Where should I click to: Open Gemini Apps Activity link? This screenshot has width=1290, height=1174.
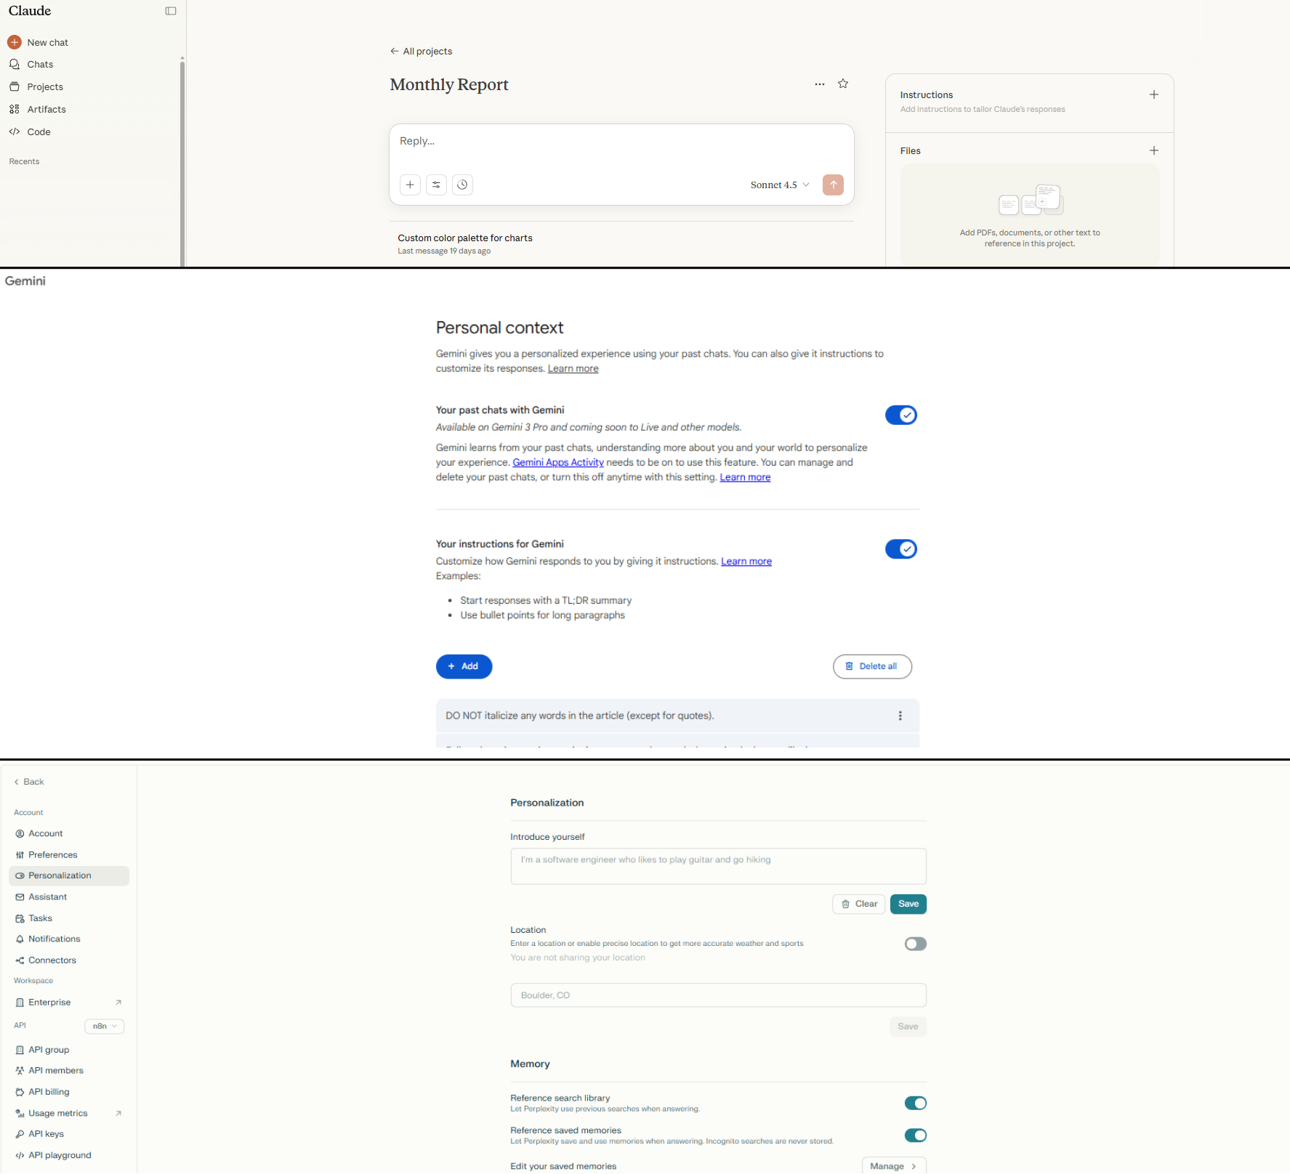click(558, 463)
